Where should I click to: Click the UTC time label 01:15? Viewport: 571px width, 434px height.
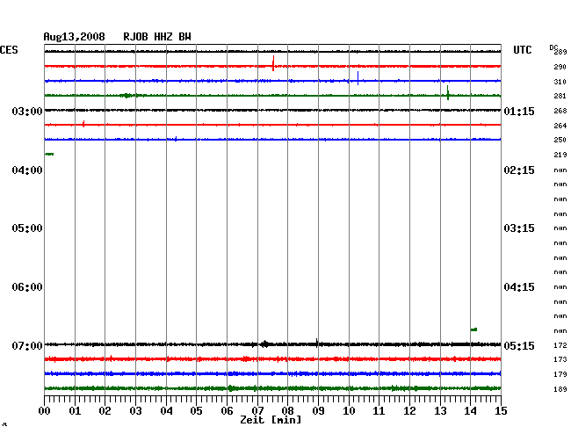(519, 111)
